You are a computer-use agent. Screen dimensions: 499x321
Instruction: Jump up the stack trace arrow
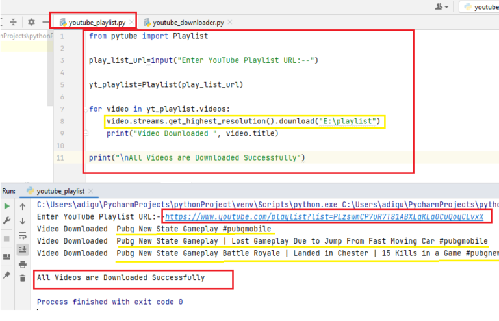[x=23, y=207]
